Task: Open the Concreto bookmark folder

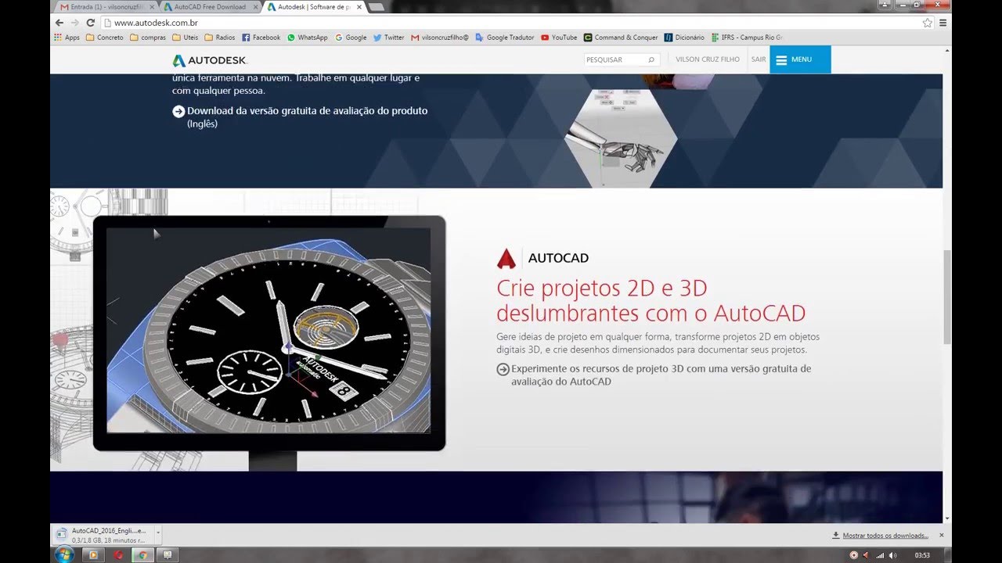Action: pos(105,38)
